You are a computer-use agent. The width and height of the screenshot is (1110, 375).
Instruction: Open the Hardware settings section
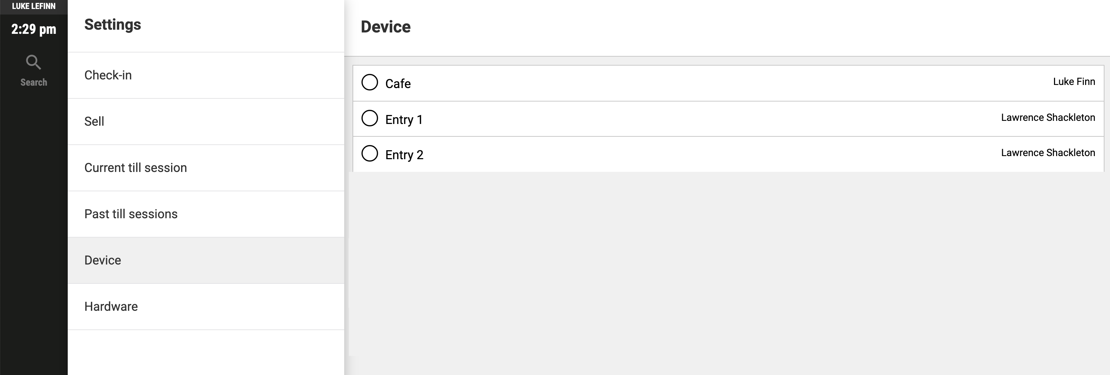coord(206,307)
